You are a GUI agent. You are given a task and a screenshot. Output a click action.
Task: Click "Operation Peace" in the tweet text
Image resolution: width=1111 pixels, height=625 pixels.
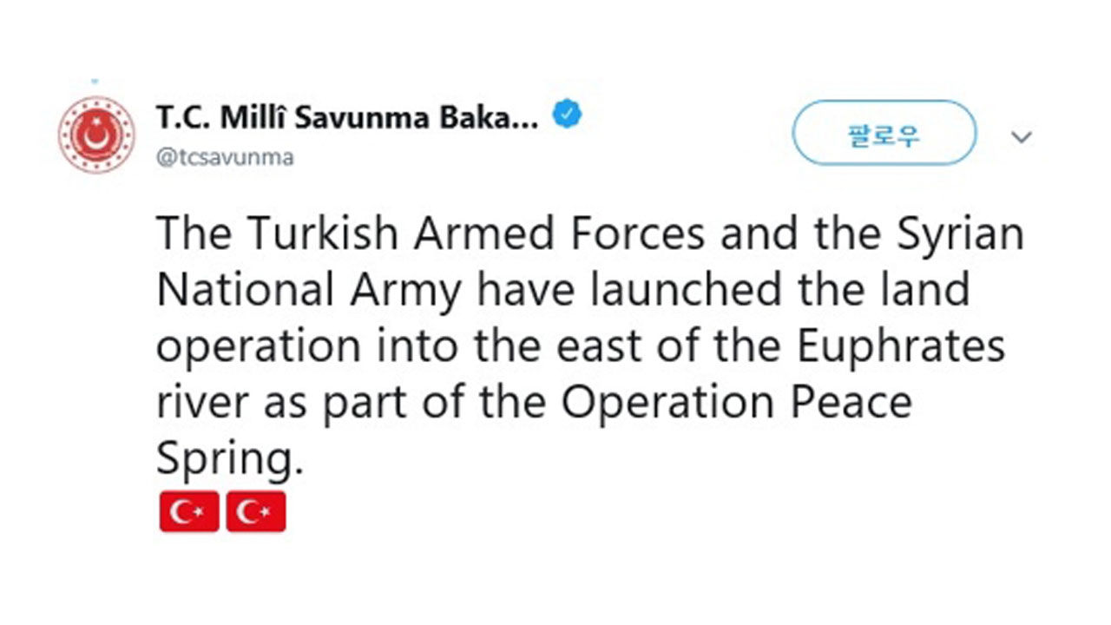(736, 403)
